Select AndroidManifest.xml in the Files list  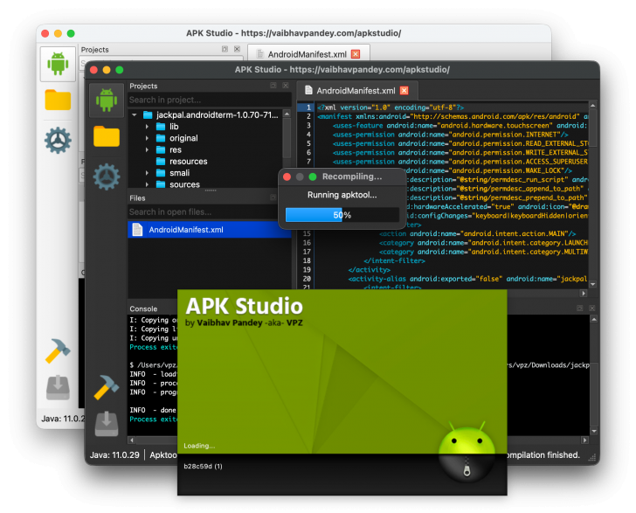click(210, 229)
